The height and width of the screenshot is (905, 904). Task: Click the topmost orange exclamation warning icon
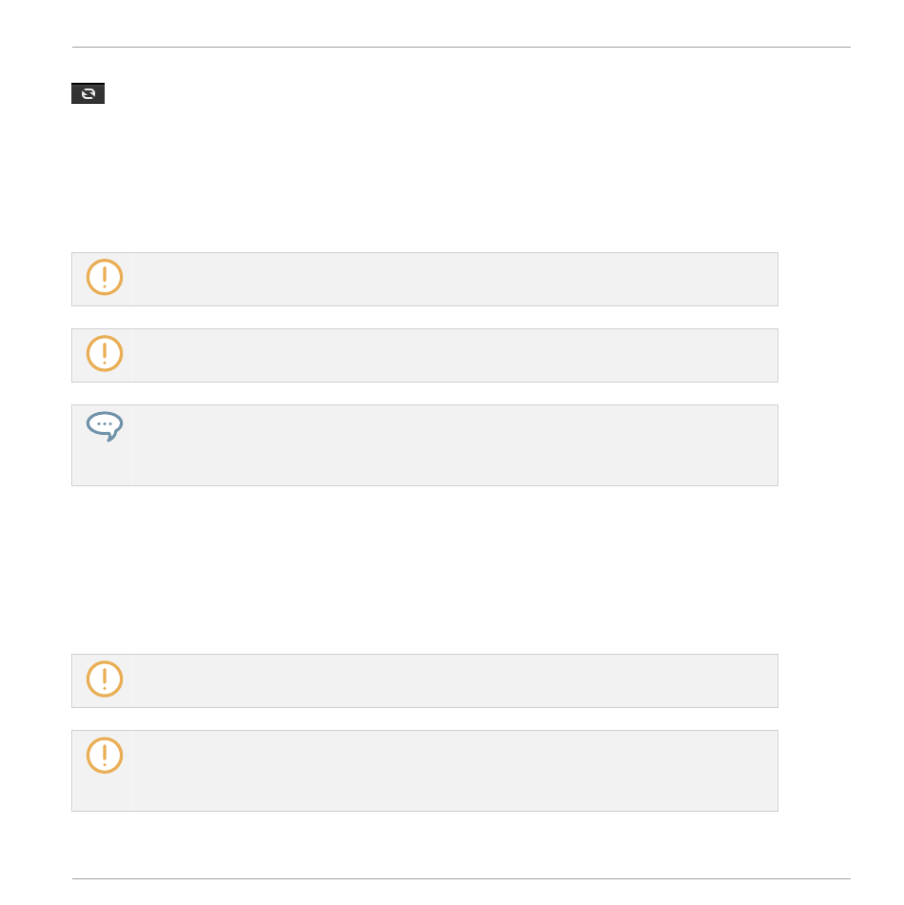(105, 277)
